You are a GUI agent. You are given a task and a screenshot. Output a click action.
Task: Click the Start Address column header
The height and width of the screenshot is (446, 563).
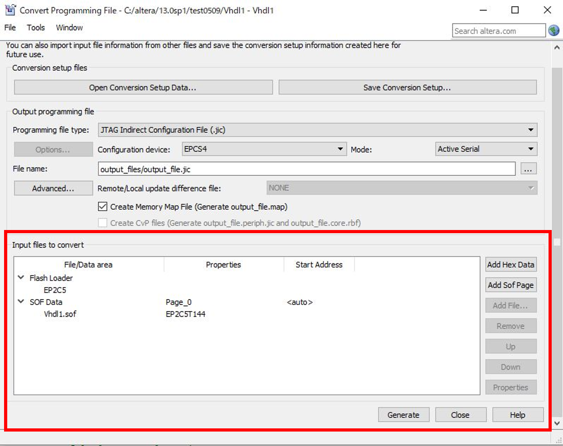pos(319,265)
